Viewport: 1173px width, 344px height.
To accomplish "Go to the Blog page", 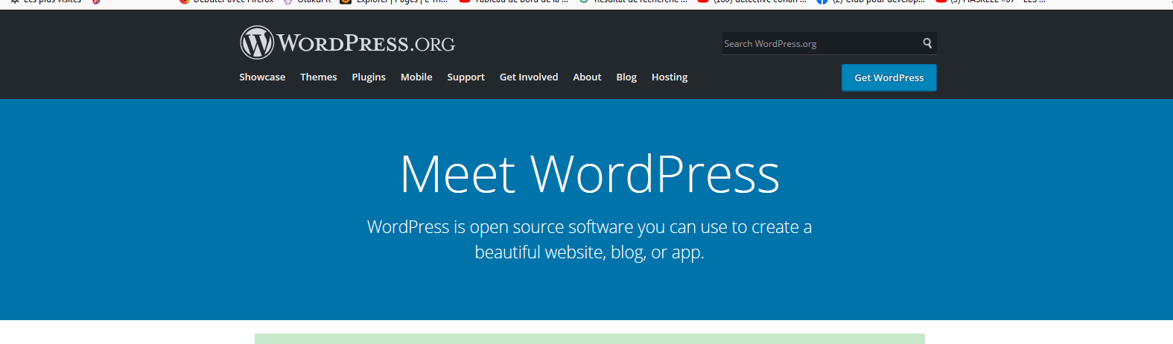I will [626, 77].
